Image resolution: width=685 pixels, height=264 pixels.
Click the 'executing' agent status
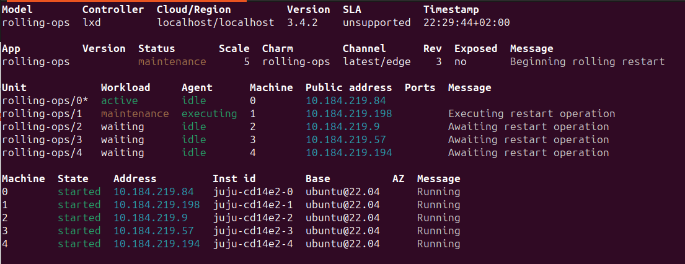point(209,114)
